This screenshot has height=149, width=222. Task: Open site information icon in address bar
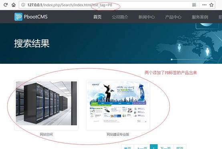[23, 5]
